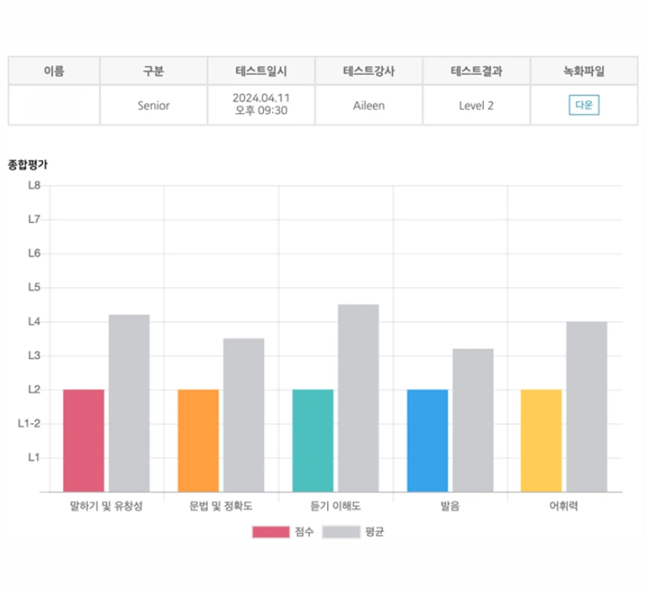Image resolution: width=646 pixels, height=589 pixels.
Task: Click the 테스트결과 column header
Action: point(477,71)
